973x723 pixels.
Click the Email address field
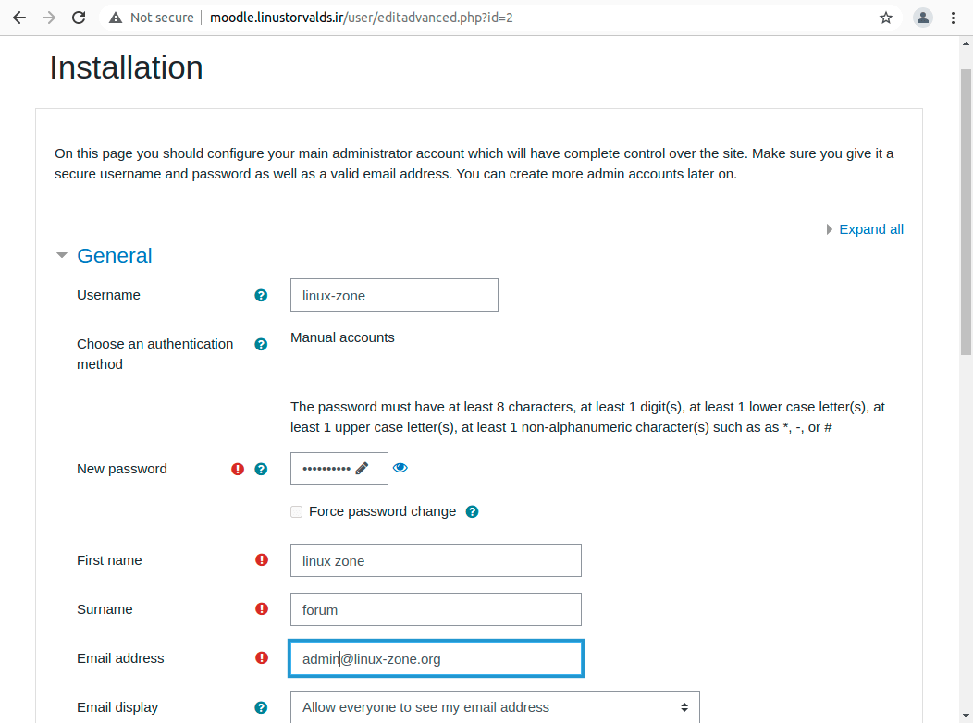(436, 658)
